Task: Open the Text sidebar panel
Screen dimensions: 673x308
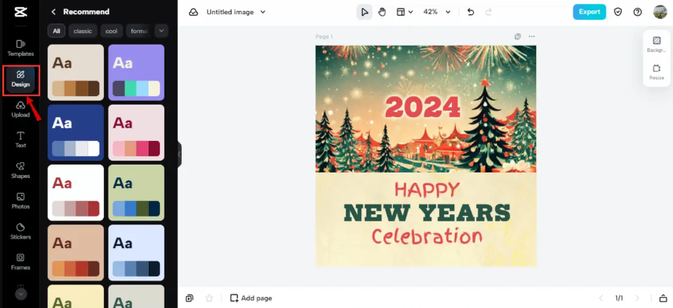Action: pos(20,140)
